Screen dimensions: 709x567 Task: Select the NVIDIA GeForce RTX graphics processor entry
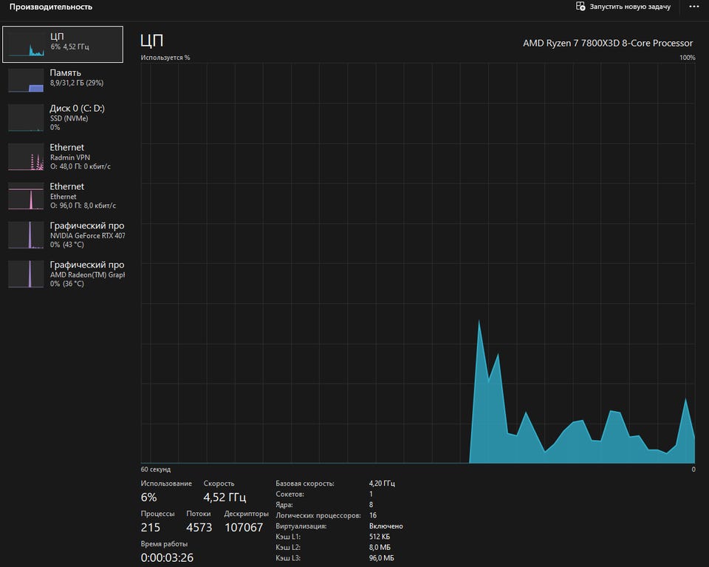point(86,235)
